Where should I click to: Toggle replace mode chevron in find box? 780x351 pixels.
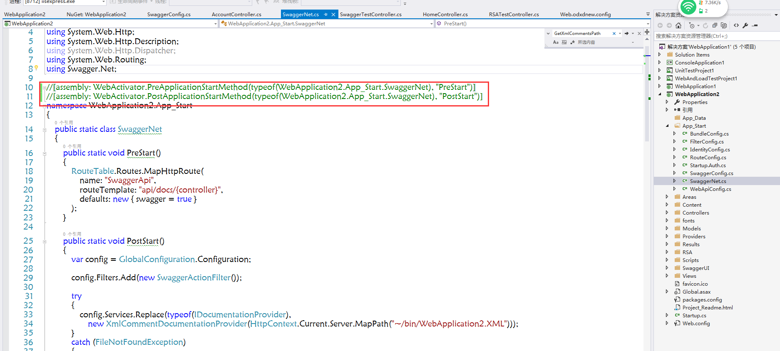click(x=548, y=33)
